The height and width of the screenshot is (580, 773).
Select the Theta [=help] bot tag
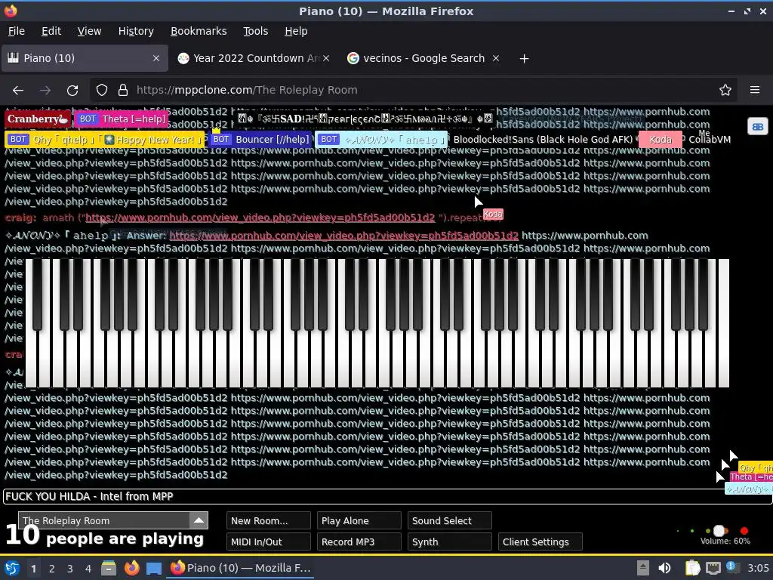122,119
